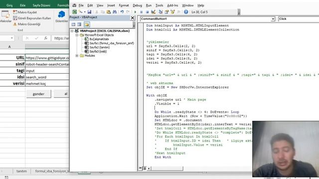Click the Toolbox icon in toolbar
This screenshot has width=319, height=179.
pos(178,12)
